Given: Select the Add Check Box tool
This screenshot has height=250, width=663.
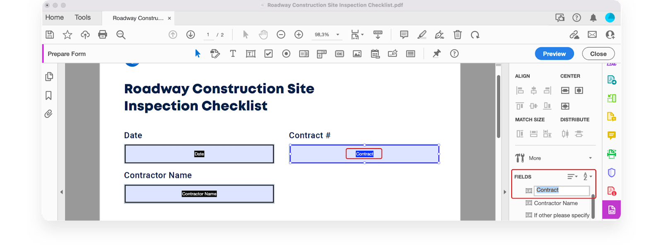Looking at the screenshot, I should (x=269, y=54).
